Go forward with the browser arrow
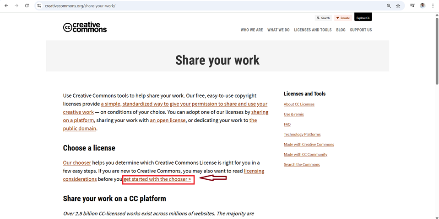439x219 pixels. pos(16,5)
